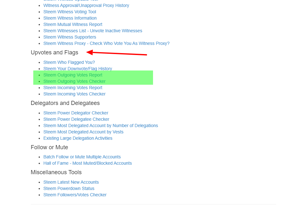Open Witness Approval/Unapproval Proxy History link
Screen dimensions: 307x208
click(86, 5)
